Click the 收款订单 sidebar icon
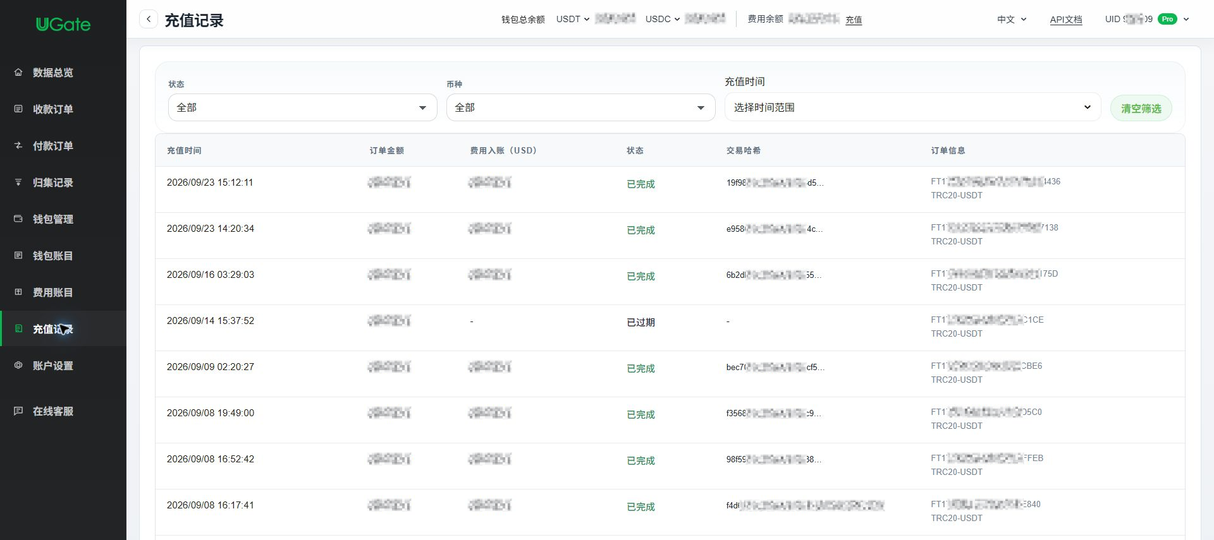 click(18, 109)
